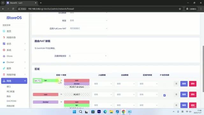The width and height of the screenshot is (204, 115).
Task: Click the page vertical scrollbar thumb
Action: point(203,69)
